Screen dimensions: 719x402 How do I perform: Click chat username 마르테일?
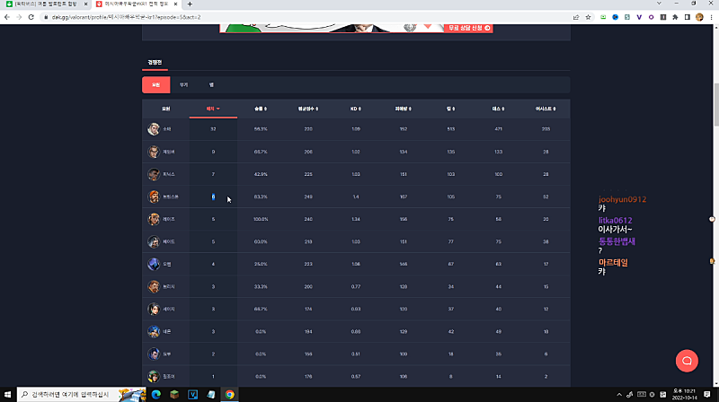coord(613,262)
